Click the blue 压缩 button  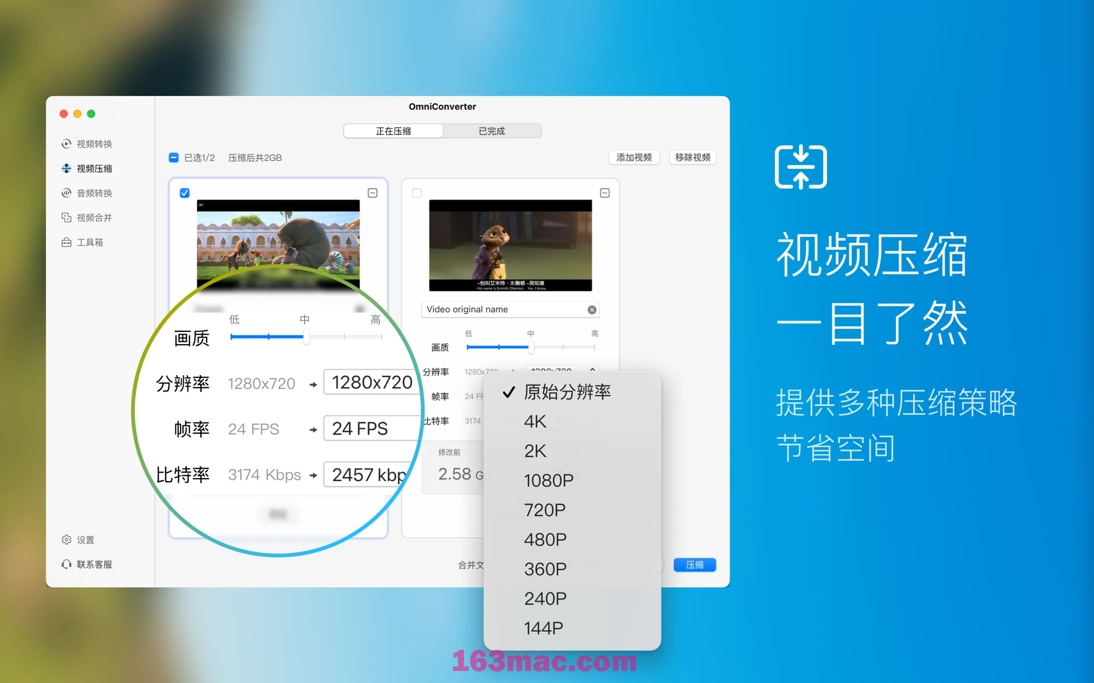point(694,565)
